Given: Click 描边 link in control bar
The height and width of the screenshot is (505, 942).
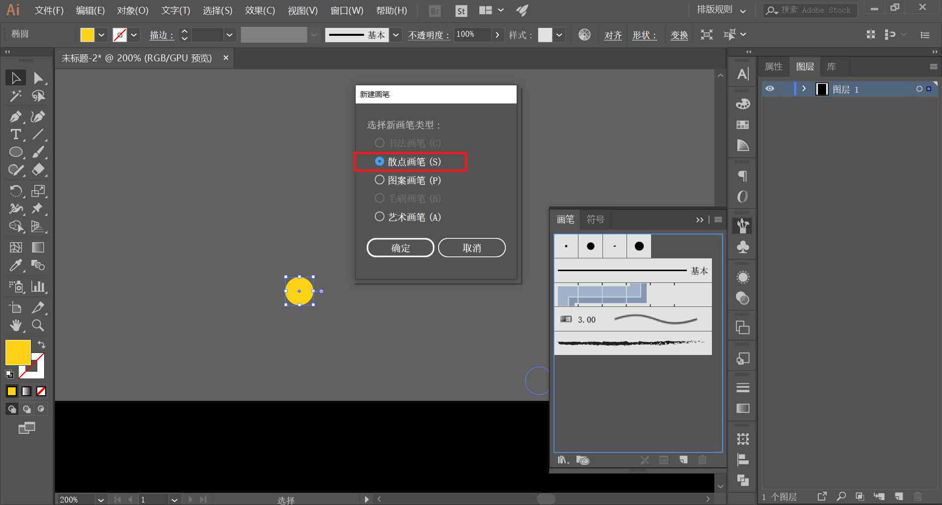Looking at the screenshot, I should click(x=161, y=35).
